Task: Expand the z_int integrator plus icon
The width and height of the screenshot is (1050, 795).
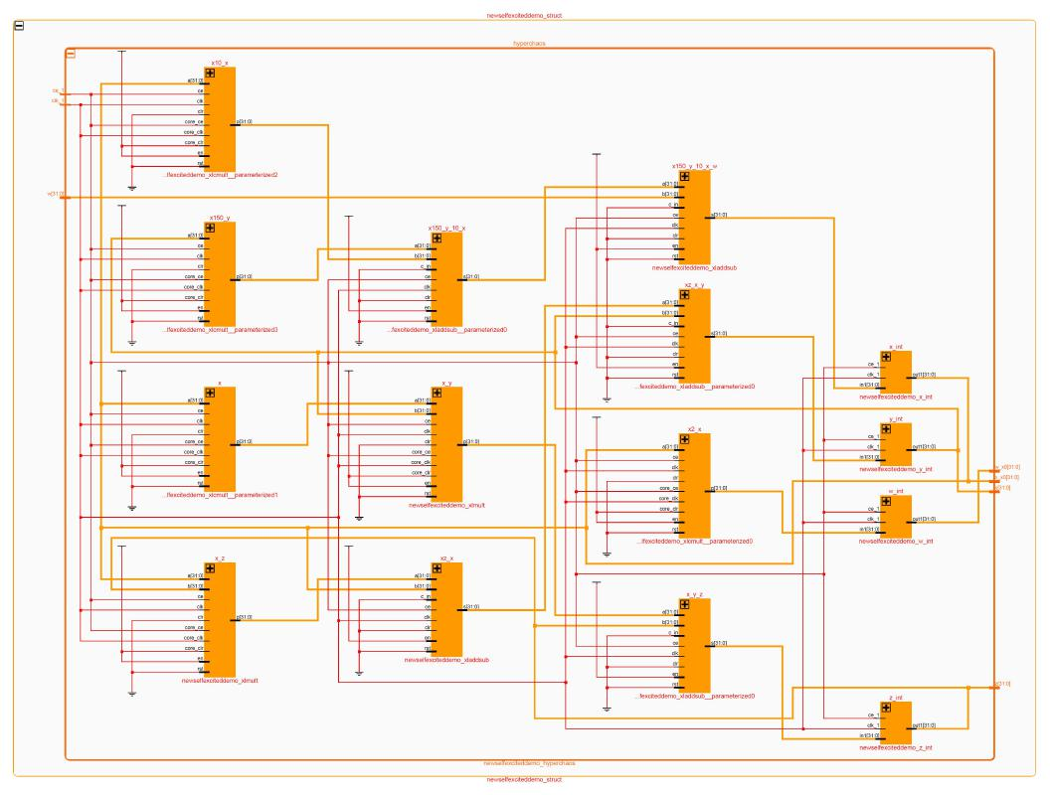Action: pos(886,708)
